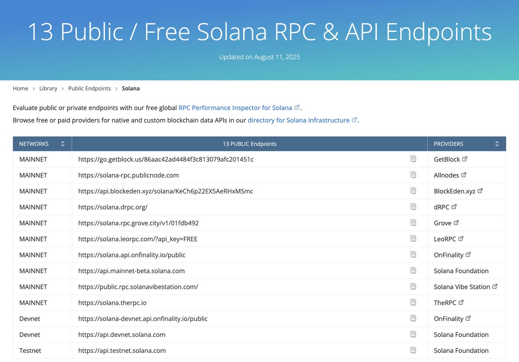Image resolution: width=519 pixels, height=362 pixels.
Task: Copy the OnFinality mainnet endpoint URL
Action: pyautogui.click(x=413, y=255)
